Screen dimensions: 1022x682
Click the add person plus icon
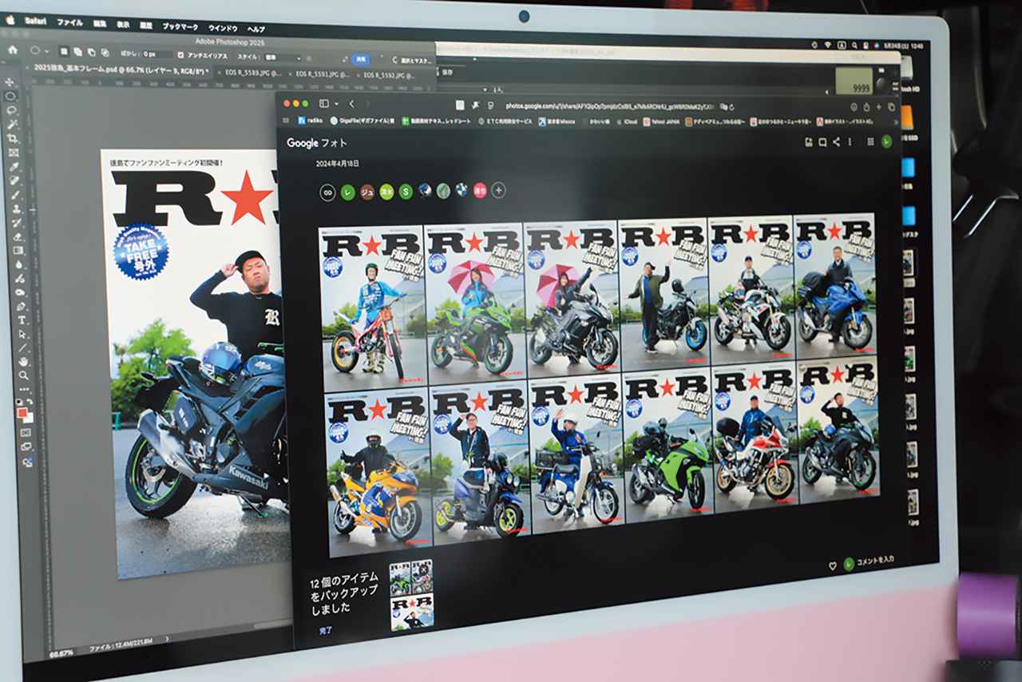click(x=498, y=191)
